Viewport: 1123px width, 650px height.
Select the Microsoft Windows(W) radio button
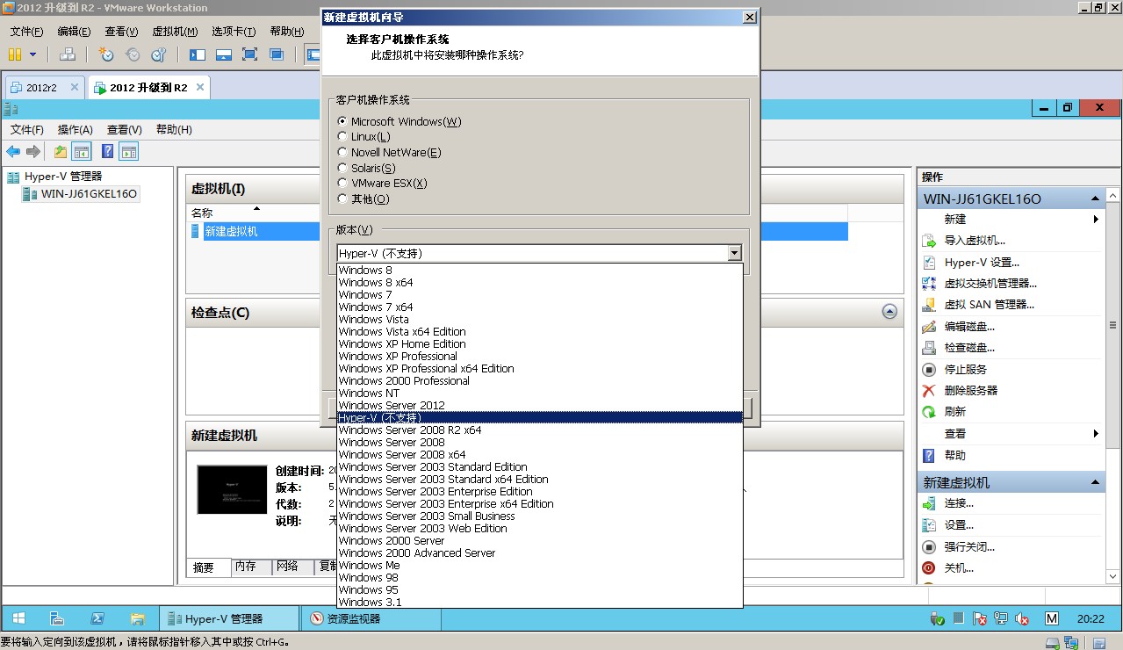(342, 121)
